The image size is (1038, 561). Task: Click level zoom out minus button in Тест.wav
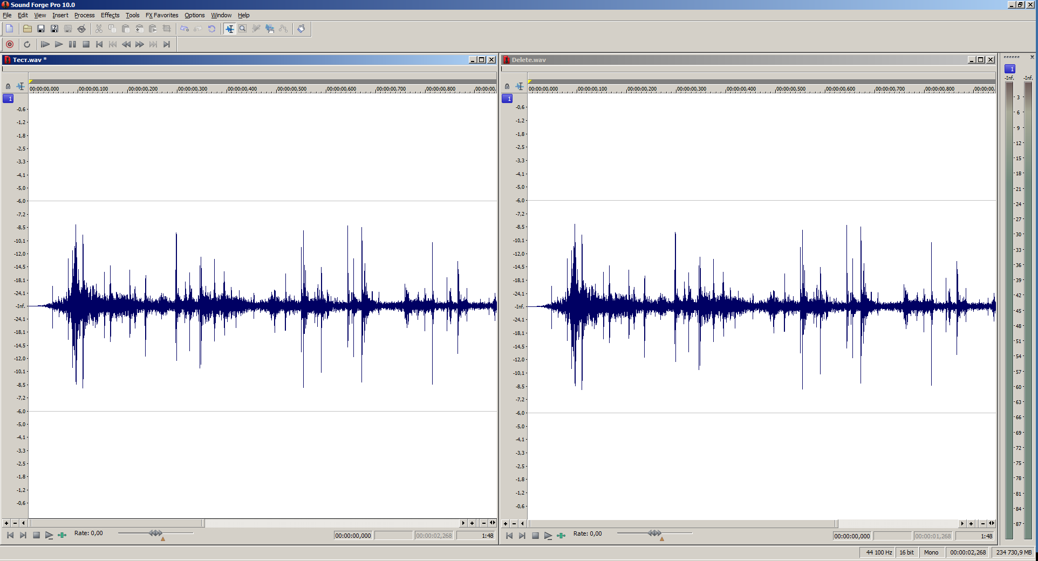click(15, 523)
